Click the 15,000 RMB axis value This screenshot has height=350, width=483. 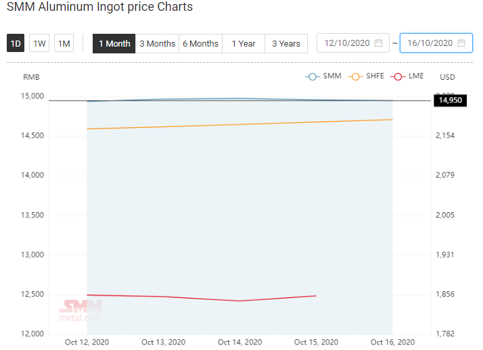pyautogui.click(x=32, y=96)
